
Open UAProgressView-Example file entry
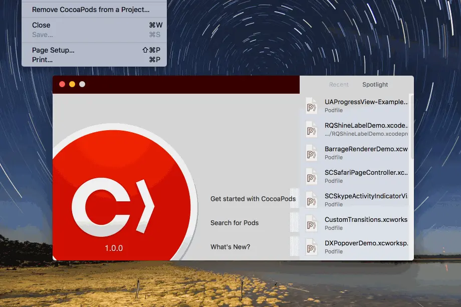pos(355,106)
